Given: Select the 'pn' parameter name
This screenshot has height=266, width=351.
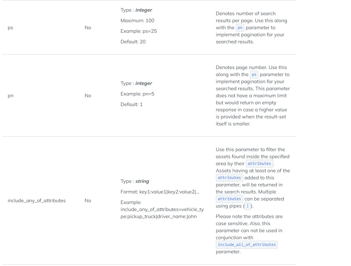Looking at the screenshot, I should tap(11, 96).
